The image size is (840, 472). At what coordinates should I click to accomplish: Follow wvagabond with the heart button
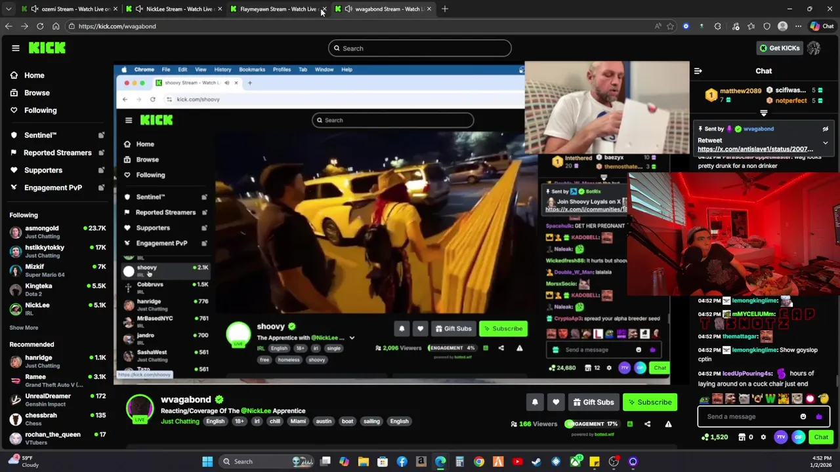pos(556,402)
